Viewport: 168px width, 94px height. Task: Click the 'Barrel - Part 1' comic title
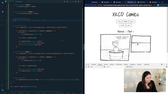[x=125, y=32]
